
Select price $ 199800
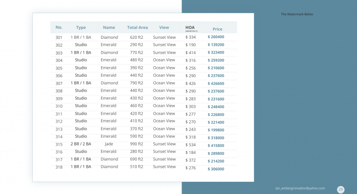(216, 130)
